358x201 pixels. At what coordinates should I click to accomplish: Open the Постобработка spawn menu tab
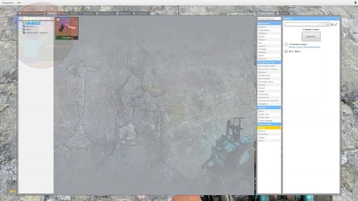click(x=105, y=13)
